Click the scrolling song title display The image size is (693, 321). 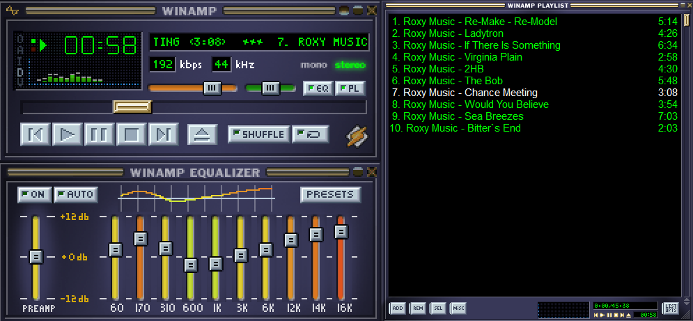(x=259, y=42)
